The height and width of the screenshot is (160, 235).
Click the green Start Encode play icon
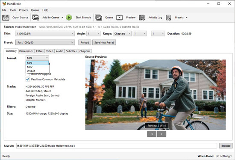click(69, 18)
